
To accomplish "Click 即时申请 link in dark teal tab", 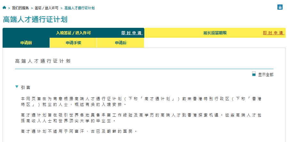I will [x=132, y=33].
